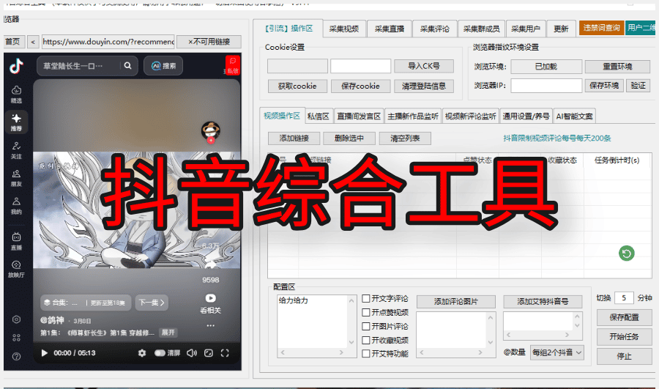This screenshot has width=659, height=389.
Task: Check the 开点赞视频 option
Action: click(x=366, y=313)
